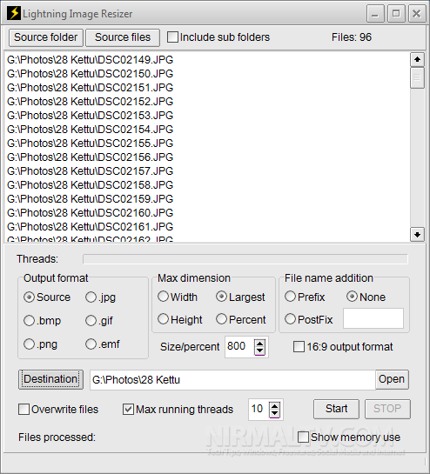The image size is (430, 474).
Task: Enable Include sub folders checkbox
Action: (x=172, y=37)
